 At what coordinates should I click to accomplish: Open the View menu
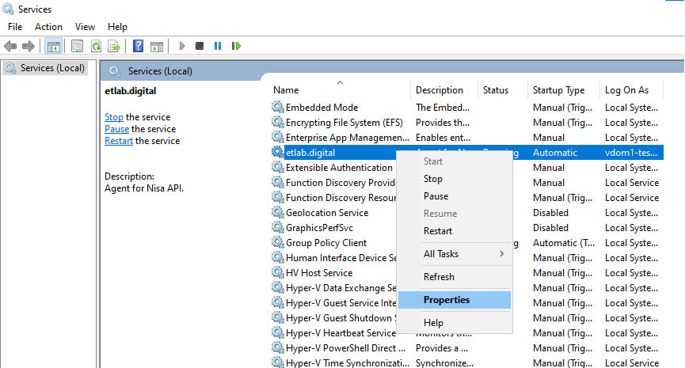(x=85, y=27)
